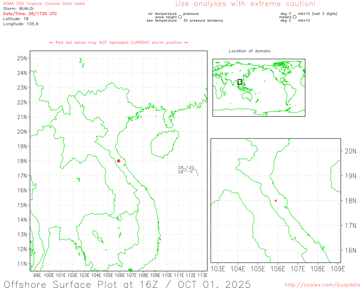Click the '3h pressure tendency' legend label
360x288 pixels.
point(203,21)
